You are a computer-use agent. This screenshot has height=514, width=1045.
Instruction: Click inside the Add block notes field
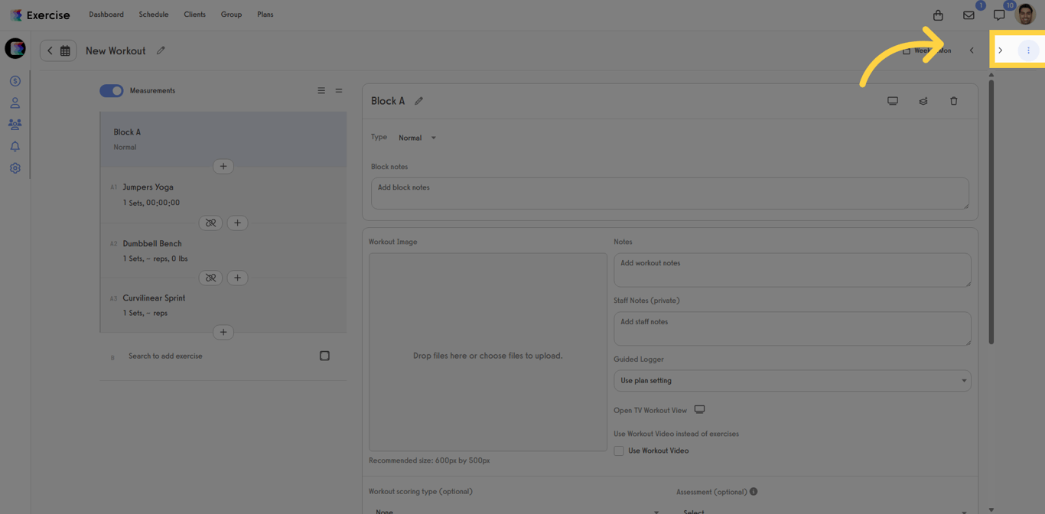(x=669, y=193)
